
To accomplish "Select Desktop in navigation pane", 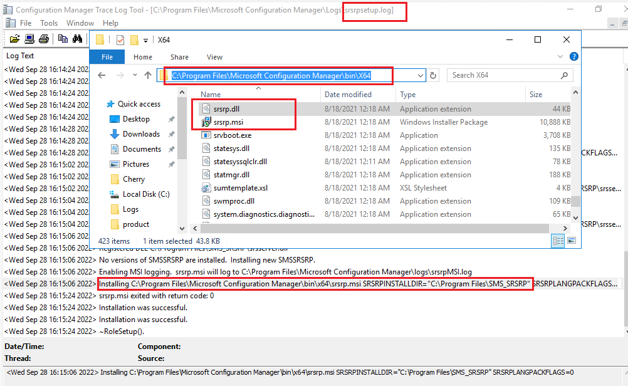I will pyautogui.click(x=136, y=119).
